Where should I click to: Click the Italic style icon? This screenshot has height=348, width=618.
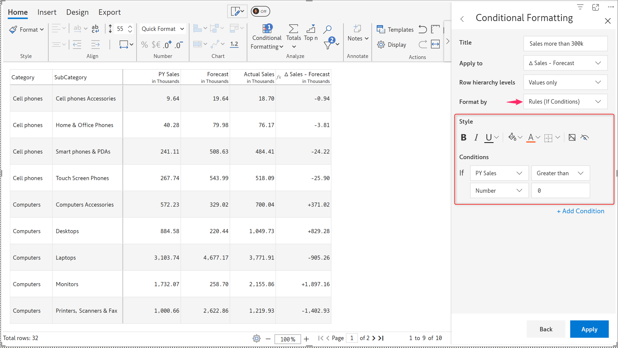(476, 137)
